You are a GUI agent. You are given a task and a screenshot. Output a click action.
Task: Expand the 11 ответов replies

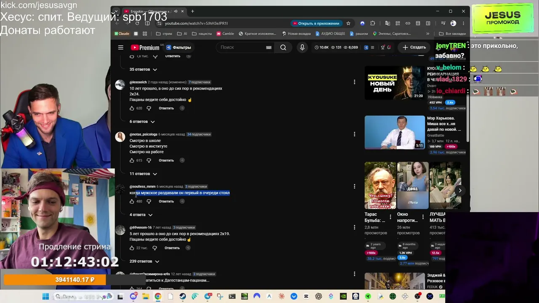pos(143,174)
